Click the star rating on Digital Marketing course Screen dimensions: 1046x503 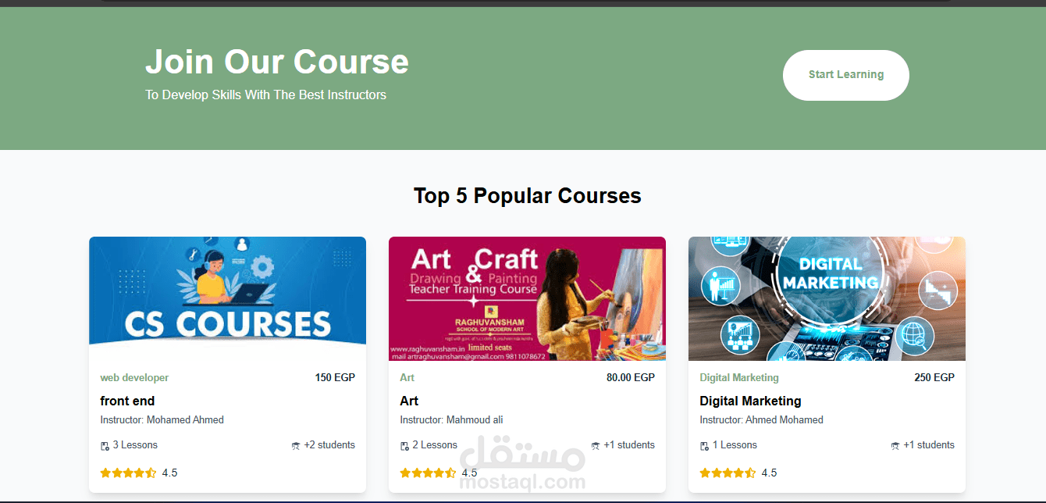tap(728, 473)
